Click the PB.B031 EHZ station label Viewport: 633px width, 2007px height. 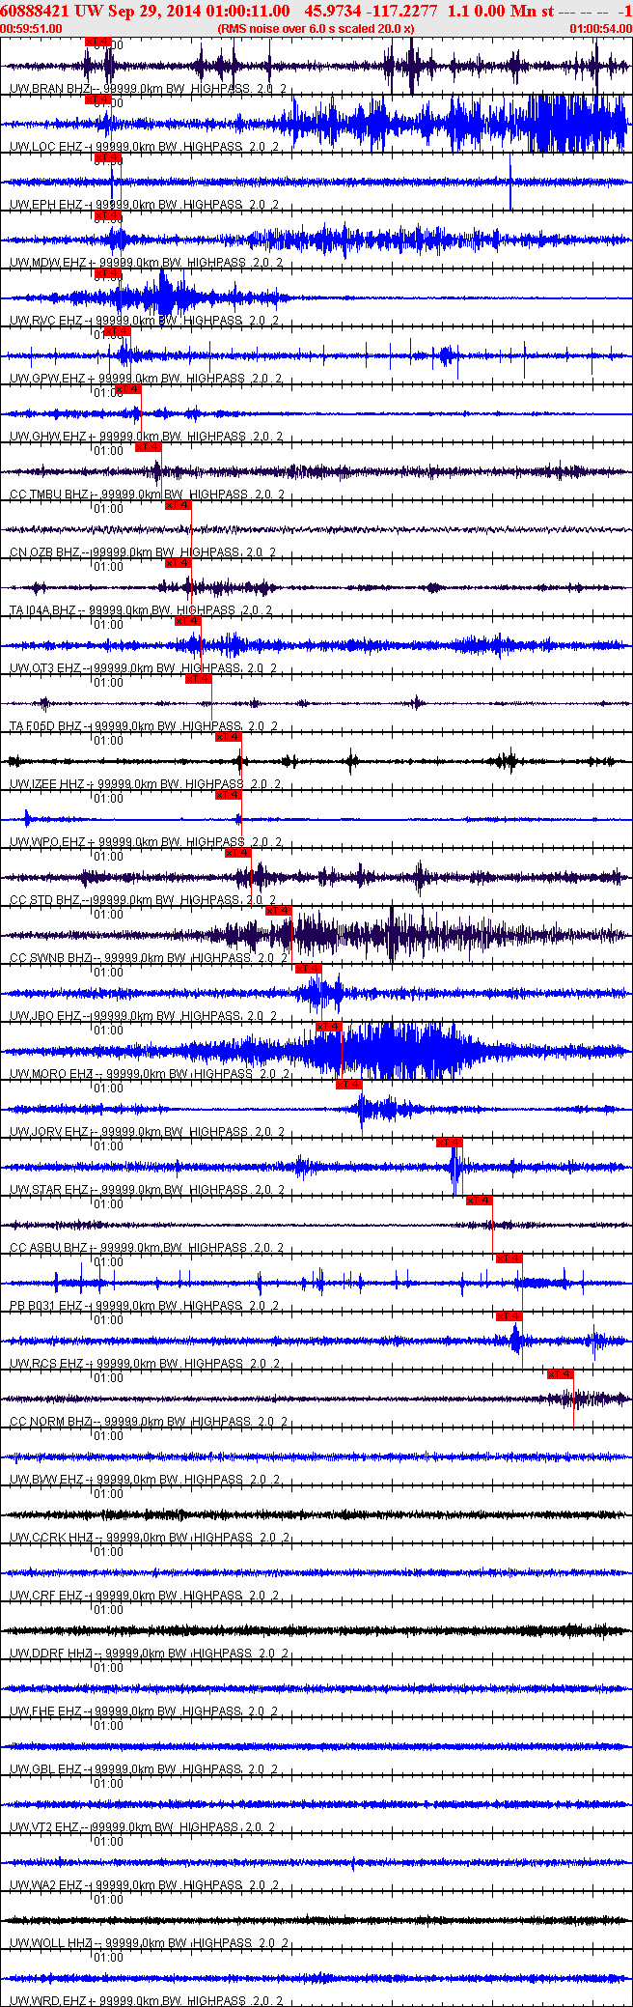click(46, 1306)
